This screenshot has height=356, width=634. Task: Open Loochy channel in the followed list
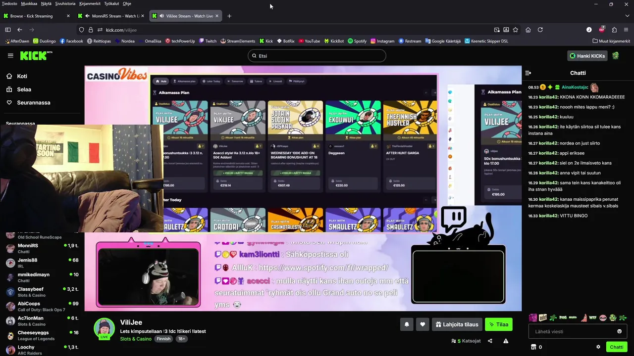click(x=42, y=350)
